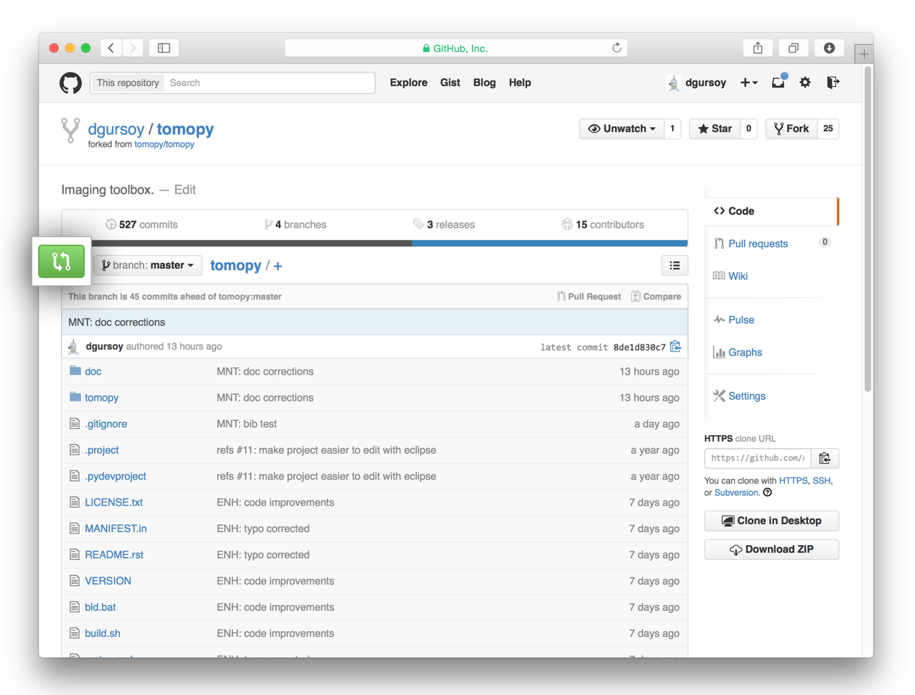Click the GitHub octocat logo
This screenshot has height=695, width=915.
(x=70, y=83)
